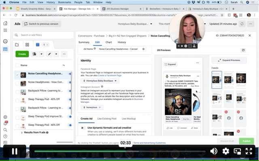Close the edit panel with the X

[x=250, y=36]
